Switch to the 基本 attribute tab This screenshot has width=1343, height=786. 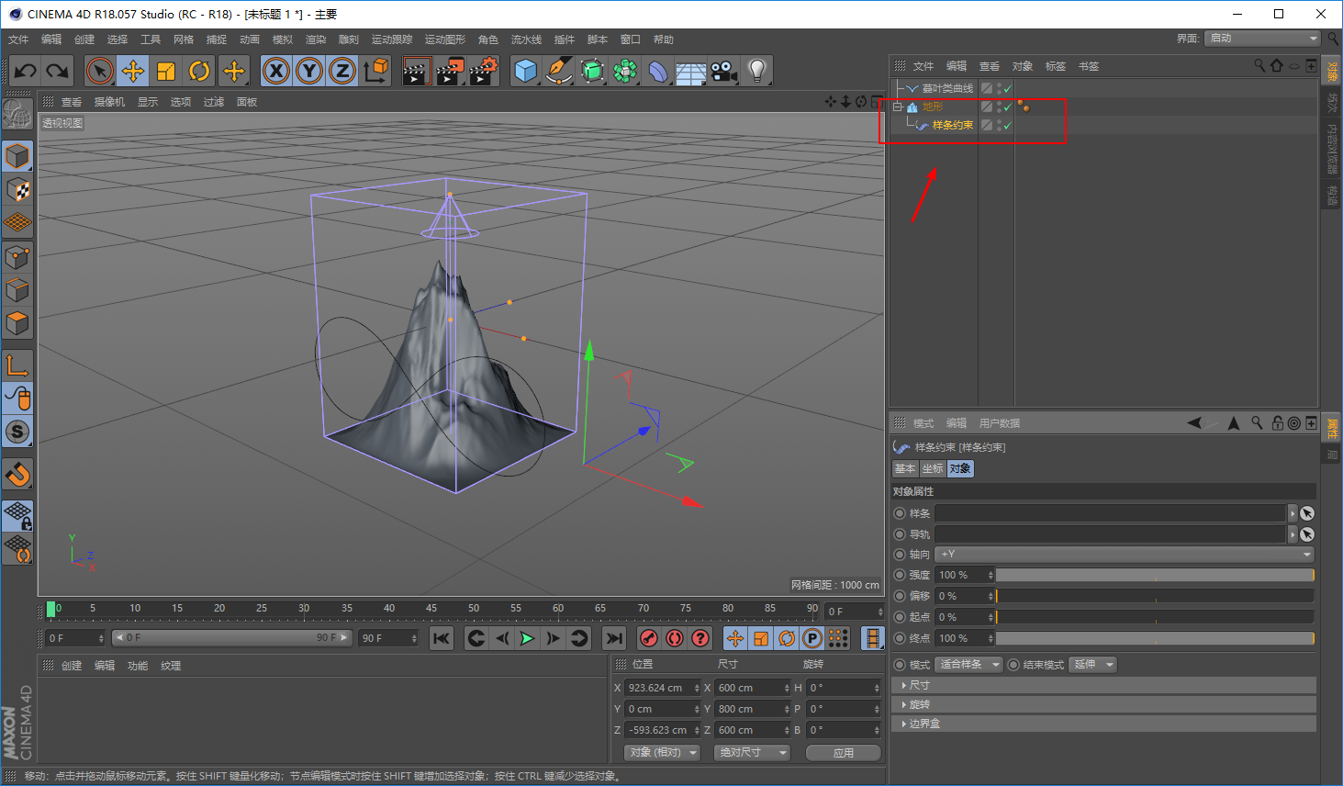pos(905,468)
